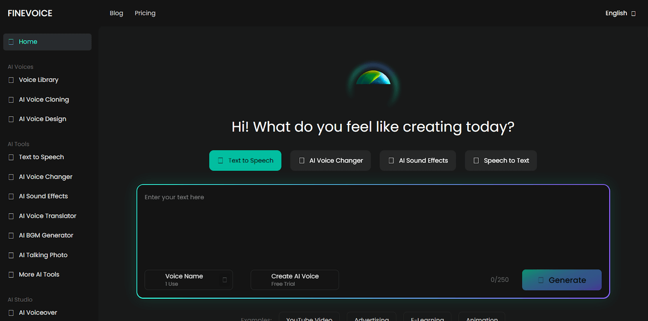Click the 'AI Tools' section heading
This screenshot has height=321, width=648.
point(18,144)
